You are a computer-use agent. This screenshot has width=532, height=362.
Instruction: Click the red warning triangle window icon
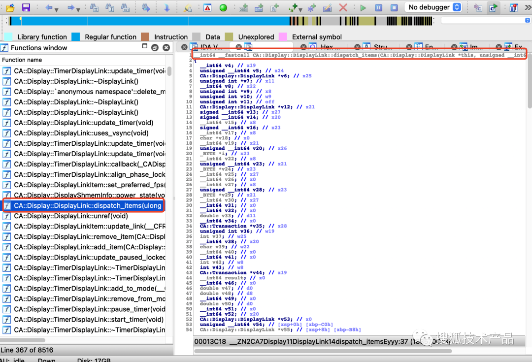(207, 7)
